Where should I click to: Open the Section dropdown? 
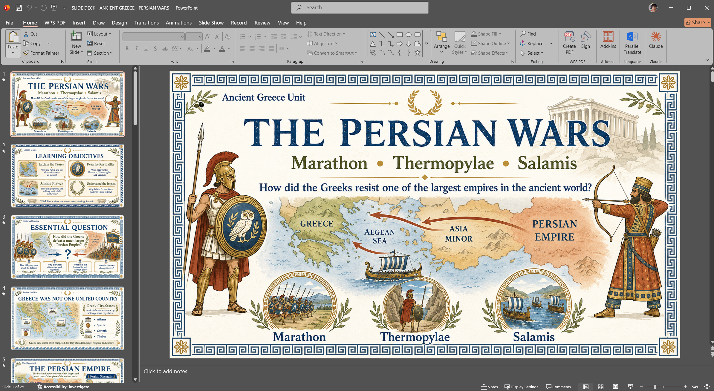pos(100,53)
